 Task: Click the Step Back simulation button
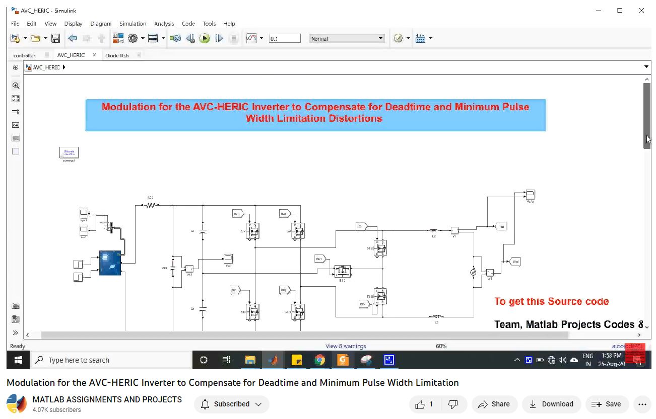(x=190, y=38)
